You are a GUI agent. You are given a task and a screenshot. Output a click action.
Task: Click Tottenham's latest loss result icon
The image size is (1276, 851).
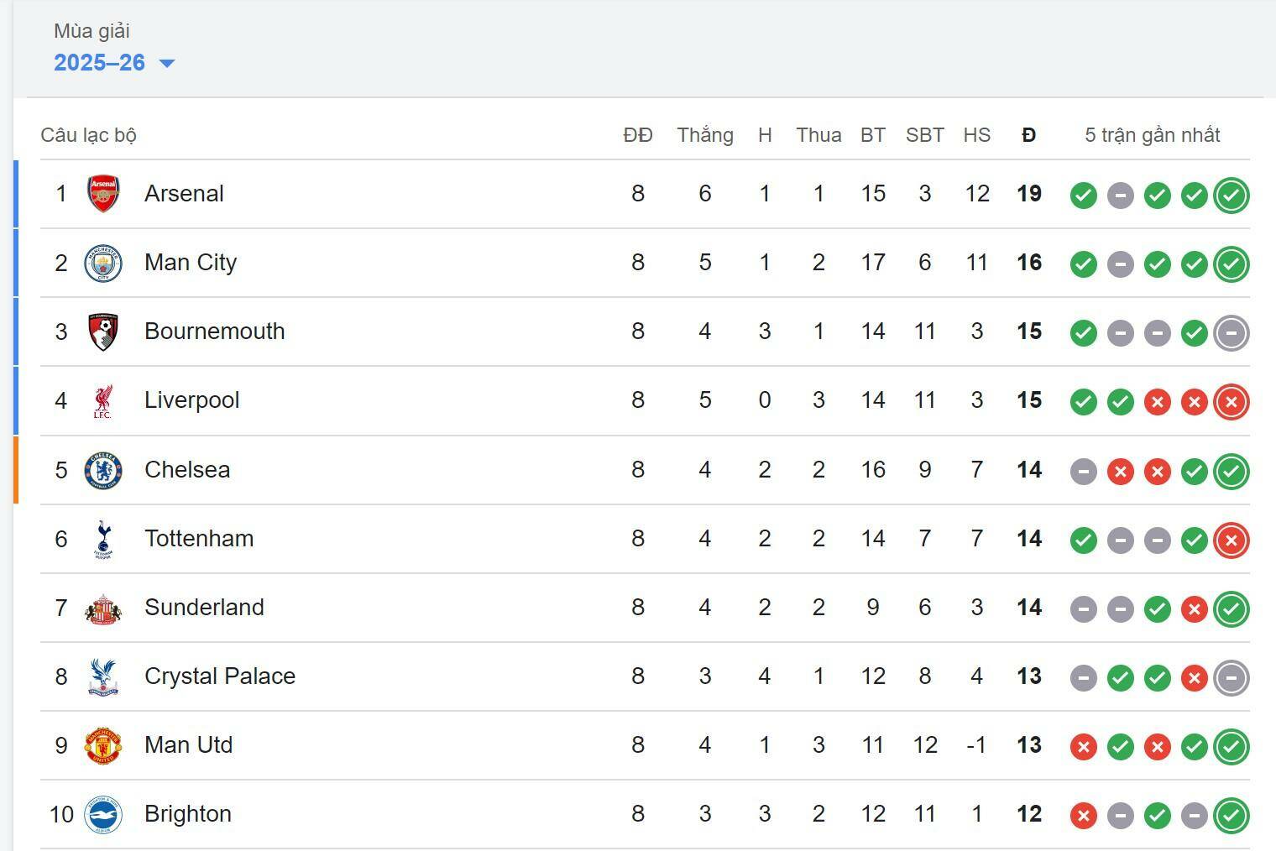1231,540
